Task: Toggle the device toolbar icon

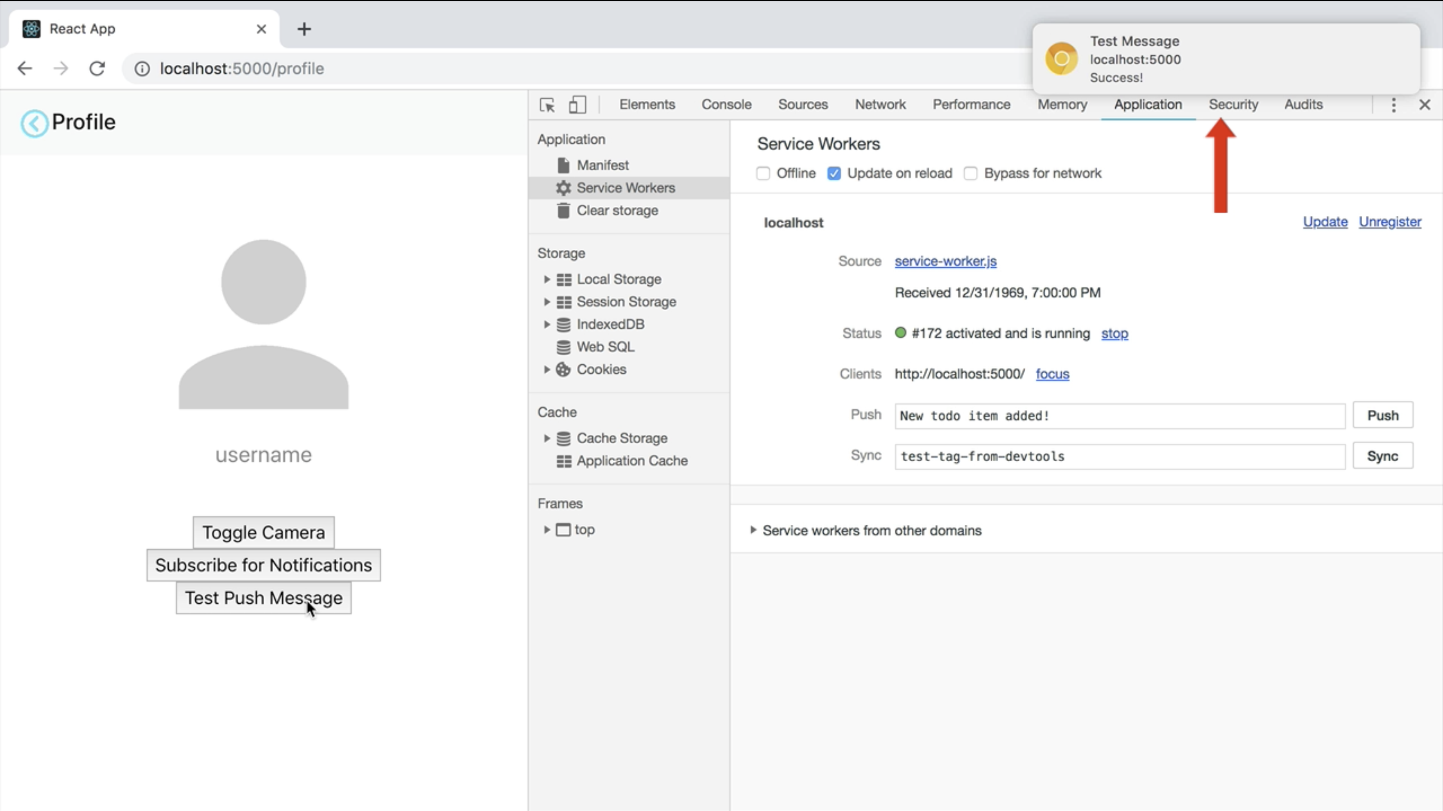Action: [x=577, y=105]
